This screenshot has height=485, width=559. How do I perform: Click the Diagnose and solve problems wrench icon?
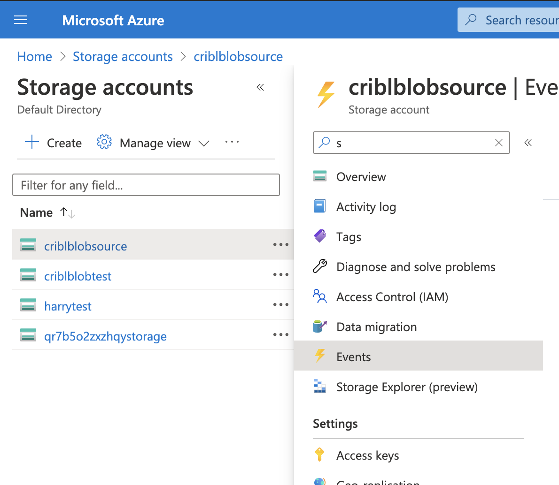(x=320, y=266)
